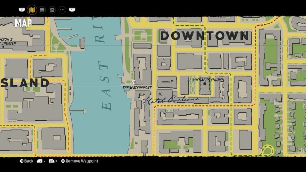Screen dimensions: 306x172
Task: Open the three-dots more options tab
Action: coord(62,10)
